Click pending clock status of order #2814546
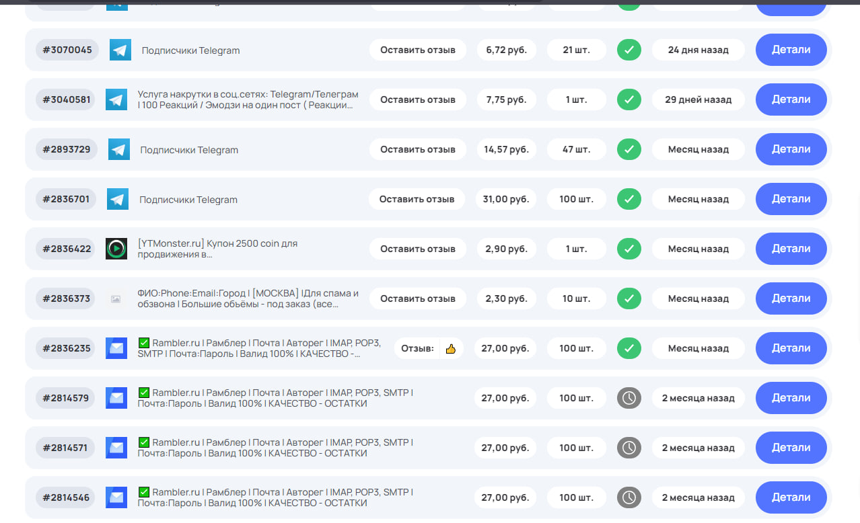The width and height of the screenshot is (860, 523). coord(629,497)
